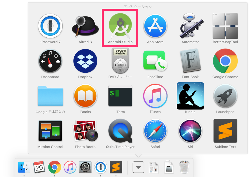Open BetterSnapTool application
This screenshot has height=177, width=250.
[x=225, y=26]
